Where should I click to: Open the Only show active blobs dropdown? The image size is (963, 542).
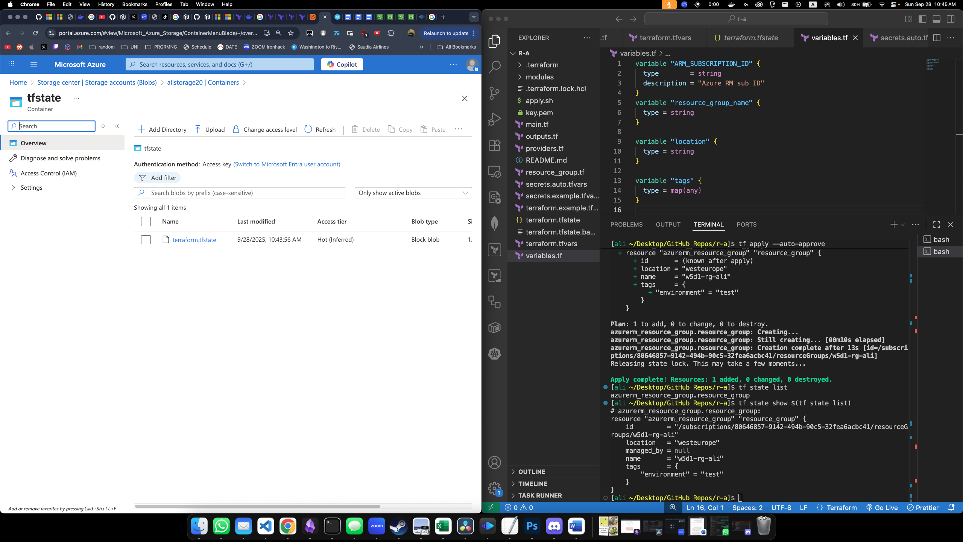[413, 193]
